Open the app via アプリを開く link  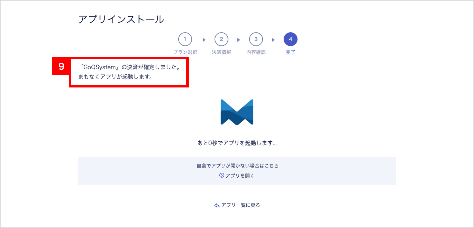240,175
